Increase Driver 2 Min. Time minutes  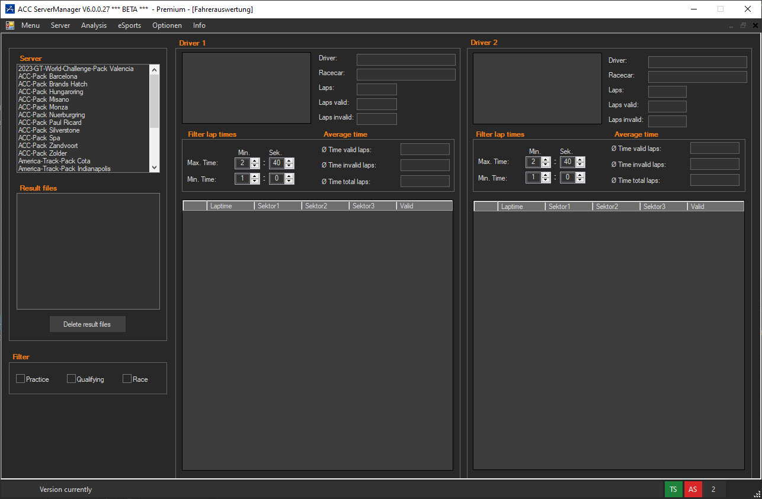546,175
